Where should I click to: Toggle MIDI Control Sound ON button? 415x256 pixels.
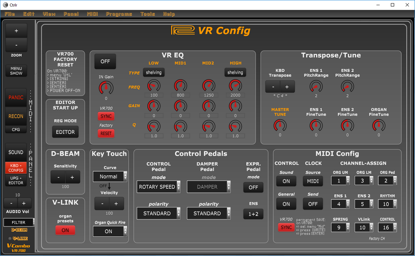(286, 181)
